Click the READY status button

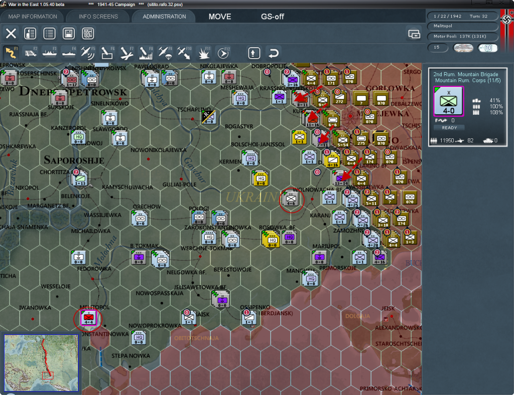point(449,128)
